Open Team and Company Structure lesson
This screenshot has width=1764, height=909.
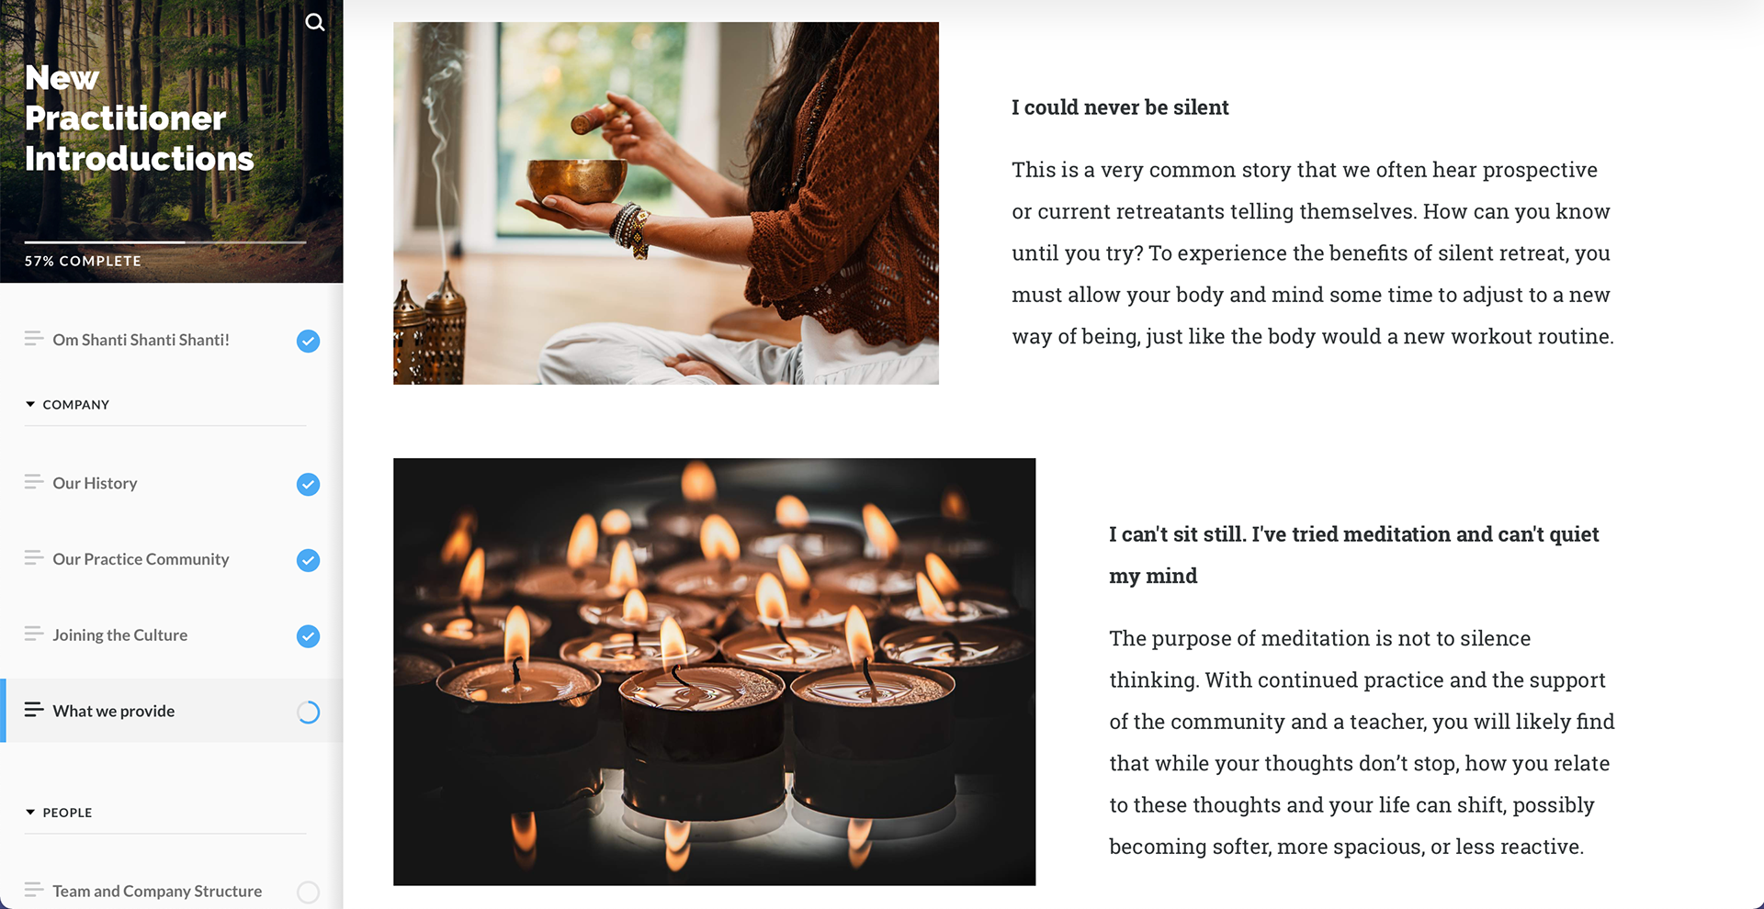click(157, 891)
